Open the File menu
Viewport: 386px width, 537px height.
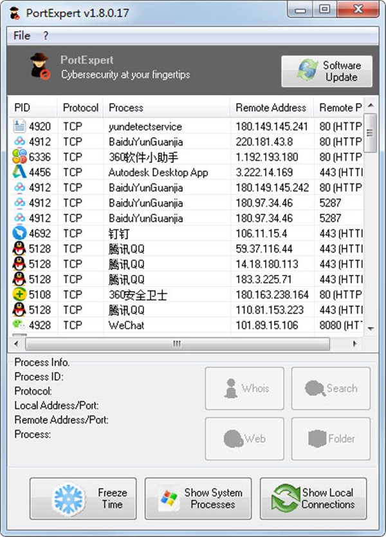pyautogui.click(x=21, y=36)
